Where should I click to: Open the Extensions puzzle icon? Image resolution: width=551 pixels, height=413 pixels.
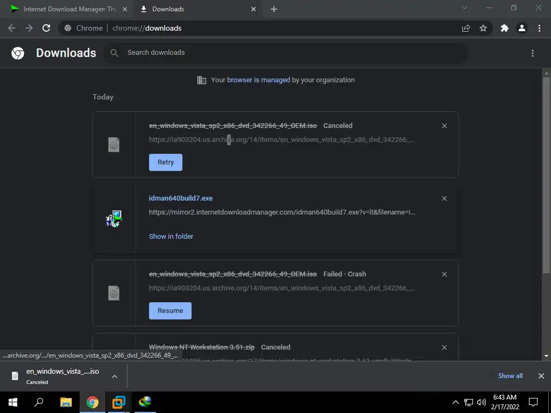pos(505,28)
